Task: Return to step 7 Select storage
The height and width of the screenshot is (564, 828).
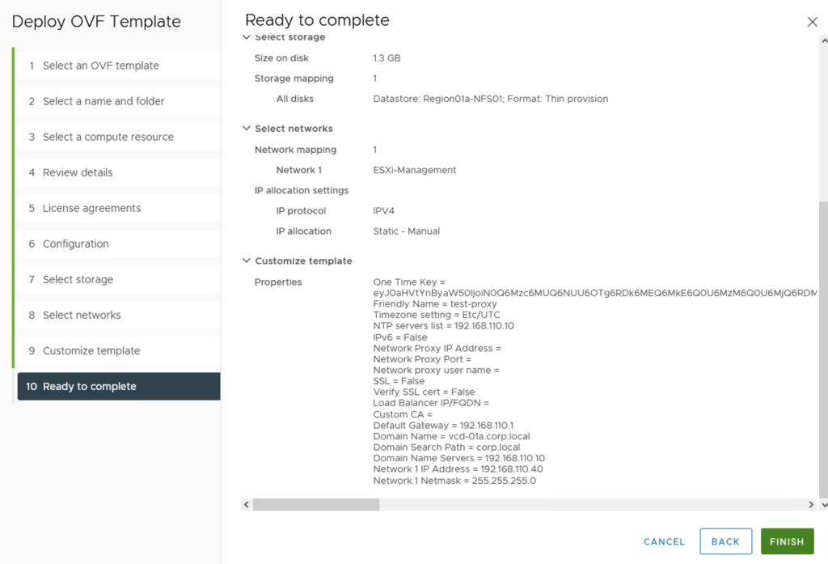Action: pos(78,279)
